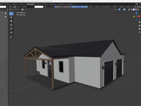Select the Clone stamp tool

click(11, 25)
